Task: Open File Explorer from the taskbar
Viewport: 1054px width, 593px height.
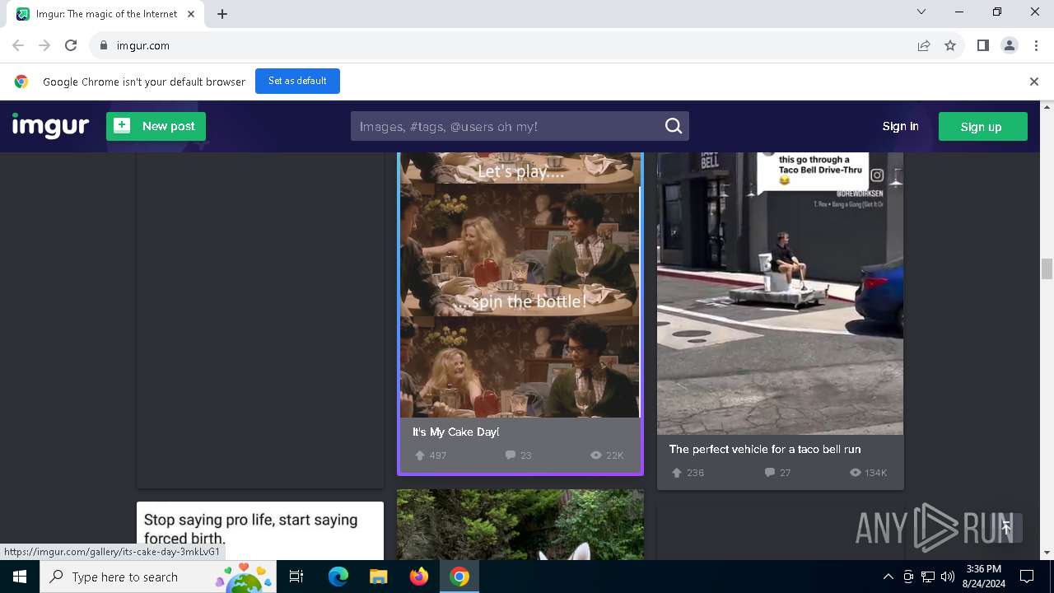Action: coord(378,577)
